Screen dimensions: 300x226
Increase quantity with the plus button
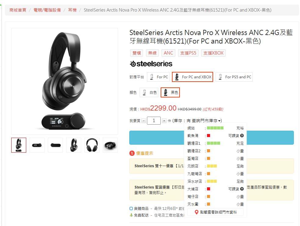[164, 121]
